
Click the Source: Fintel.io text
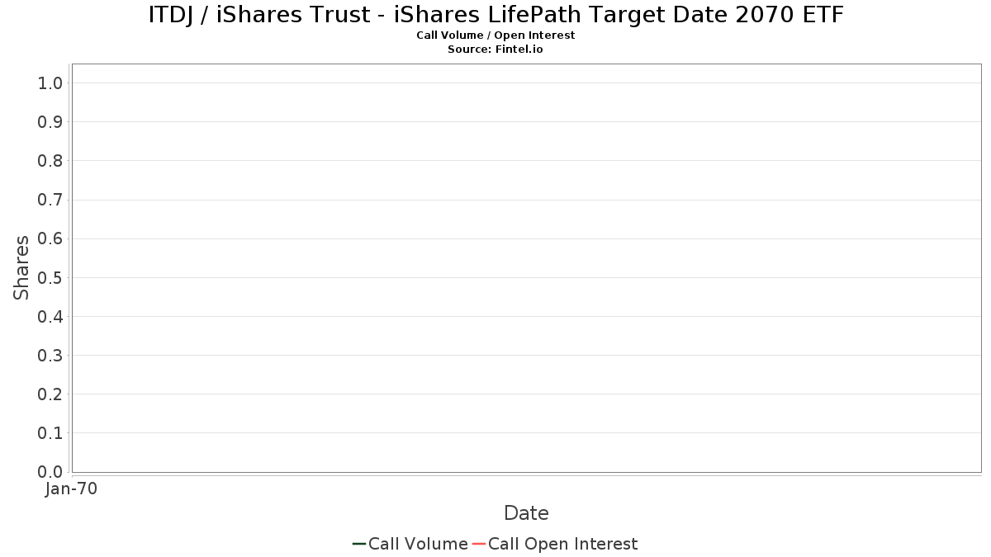pyautogui.click(x=495, y=50)
